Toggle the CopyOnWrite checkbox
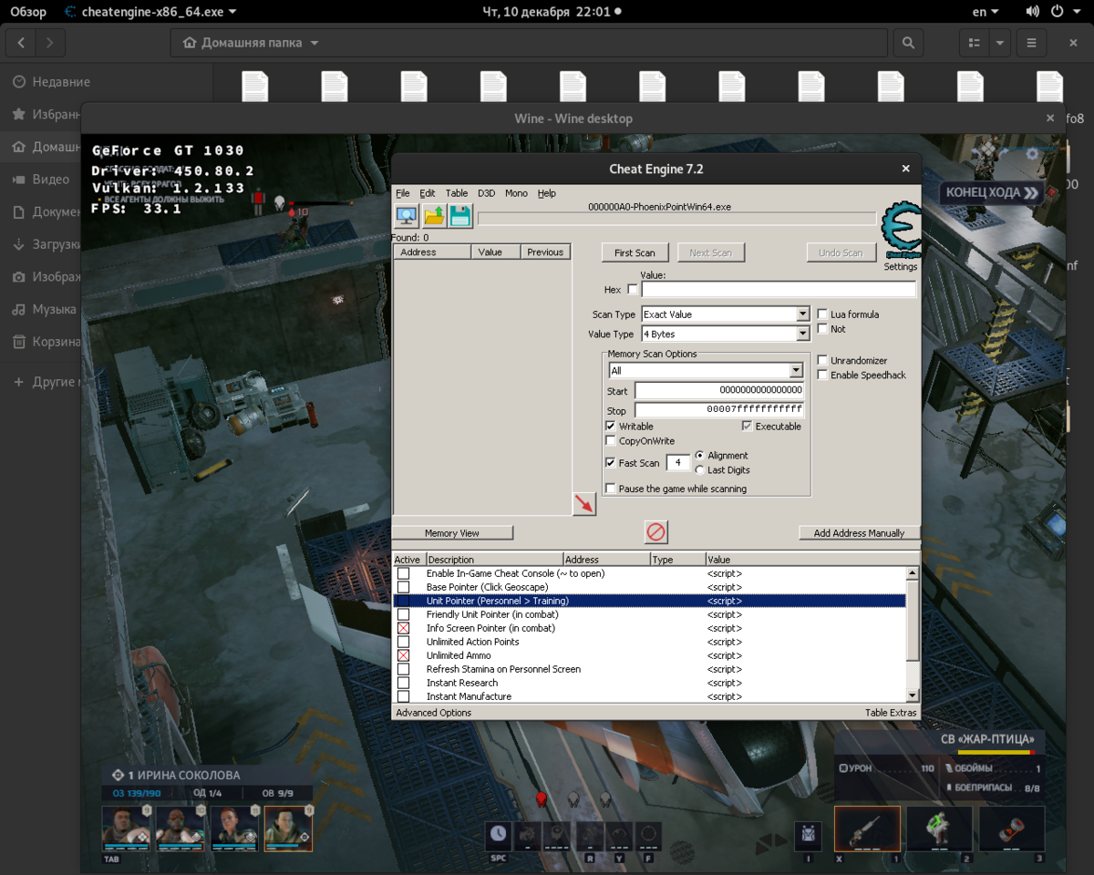 coord(611,441)
